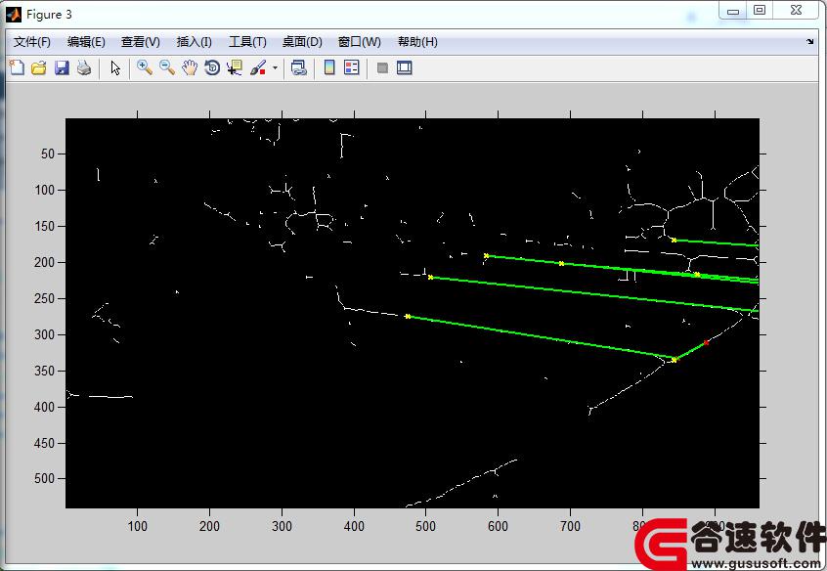Maximize the Figure 3 window
Viewport: 827px width, 571px height.
click(x=760, y=10)
